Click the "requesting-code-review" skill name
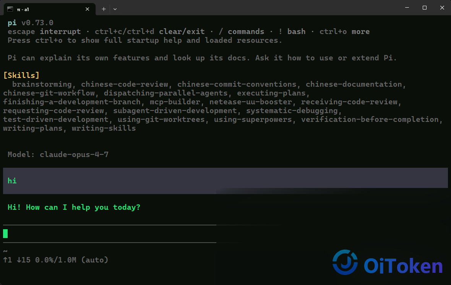The image size is (451, 285). coord(54,111)
